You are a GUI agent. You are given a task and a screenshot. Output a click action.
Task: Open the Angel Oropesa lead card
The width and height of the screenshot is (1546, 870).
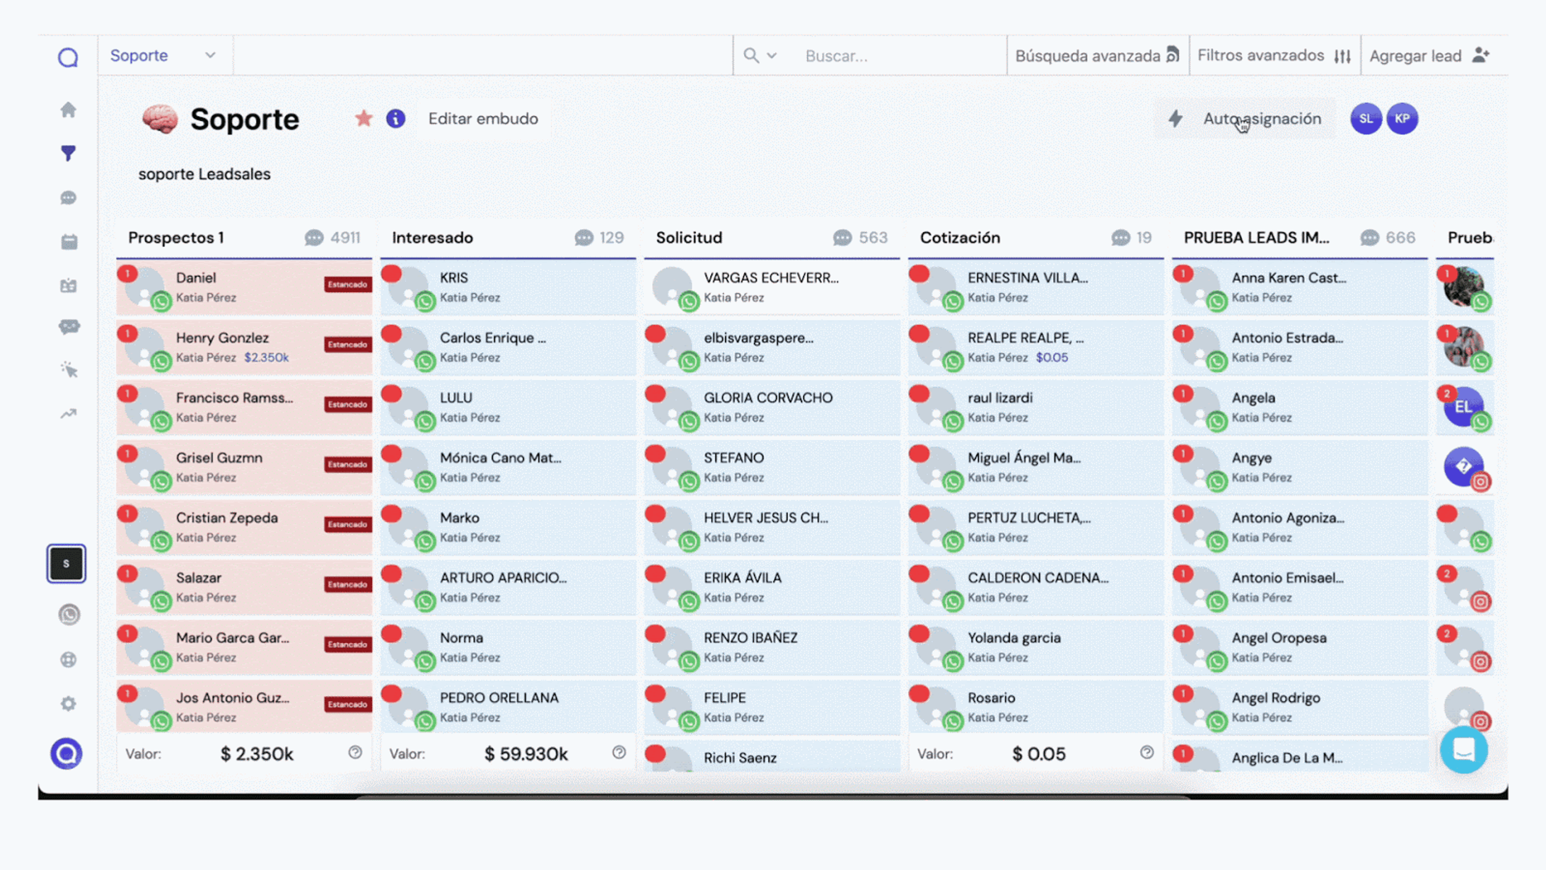(x=1300, y=648)
